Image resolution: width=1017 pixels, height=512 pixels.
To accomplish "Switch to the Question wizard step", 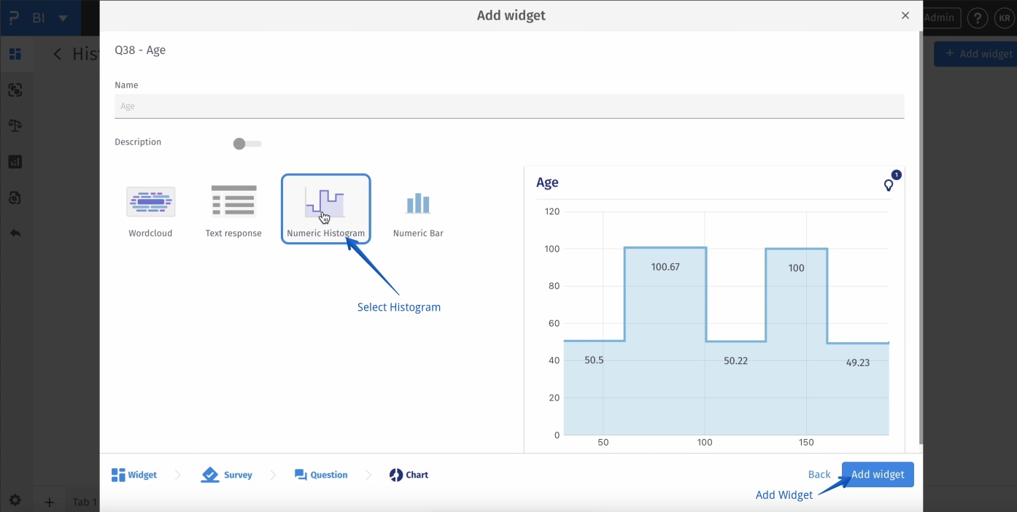I will coord(321,475).
